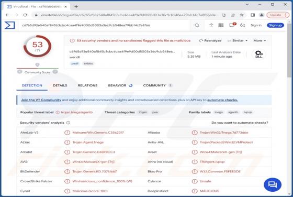Image resolution: width=293 pixels, height=197 pixels.
Task: Click the community score downvote icon
Action: click(19, 72)
